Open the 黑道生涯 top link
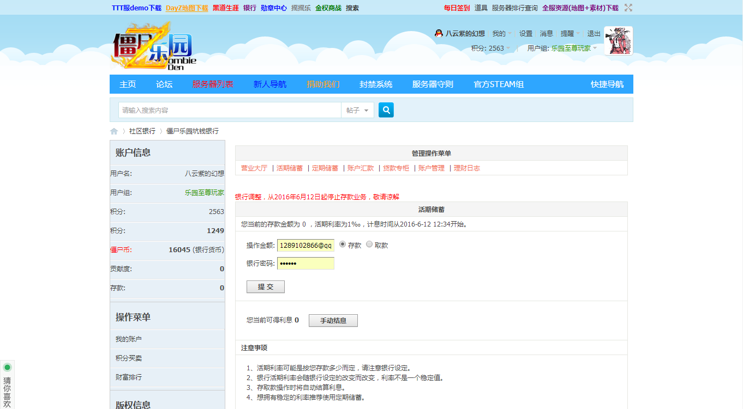The width and height of the screenshot is (743, 409). click(226, 8)
